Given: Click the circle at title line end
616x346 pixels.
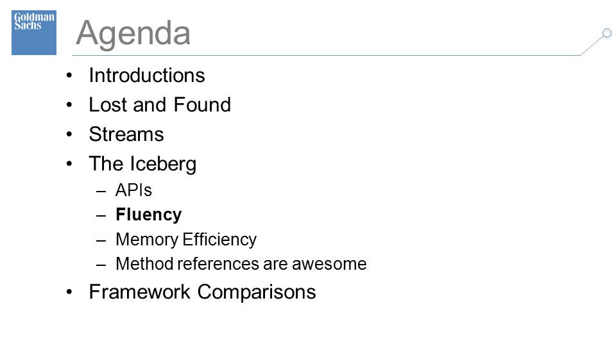Looking at the screenshot, I should 607,33.
